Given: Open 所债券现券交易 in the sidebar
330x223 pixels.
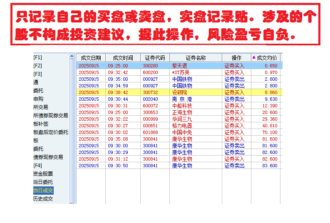Looking at the screenshot, I should point(51,116).
